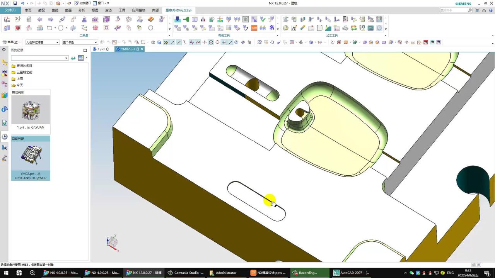The width and height of the screenshot is (495, 278).
Task: Select the 1.prt history thumbnail
Action: (x=31, y=110)
